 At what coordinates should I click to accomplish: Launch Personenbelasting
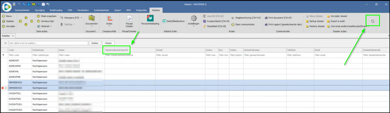150,20
